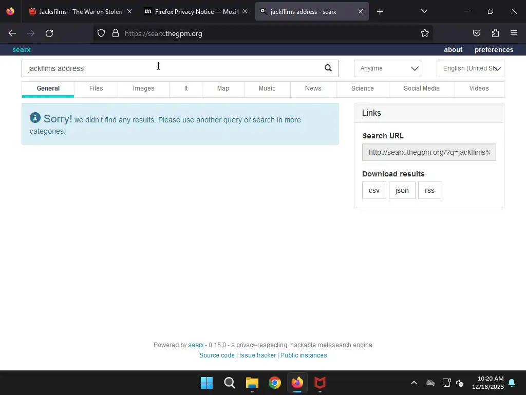This screenshot has width=526, height=395.
Task: Launch Google Chrome from taskbar
Action: pos(275,383)
